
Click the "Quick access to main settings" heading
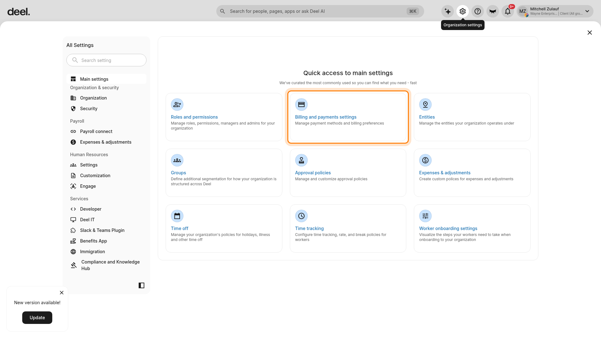(348, 73)
